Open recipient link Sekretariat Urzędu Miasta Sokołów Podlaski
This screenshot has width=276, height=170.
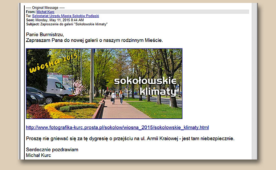(65, 16)
